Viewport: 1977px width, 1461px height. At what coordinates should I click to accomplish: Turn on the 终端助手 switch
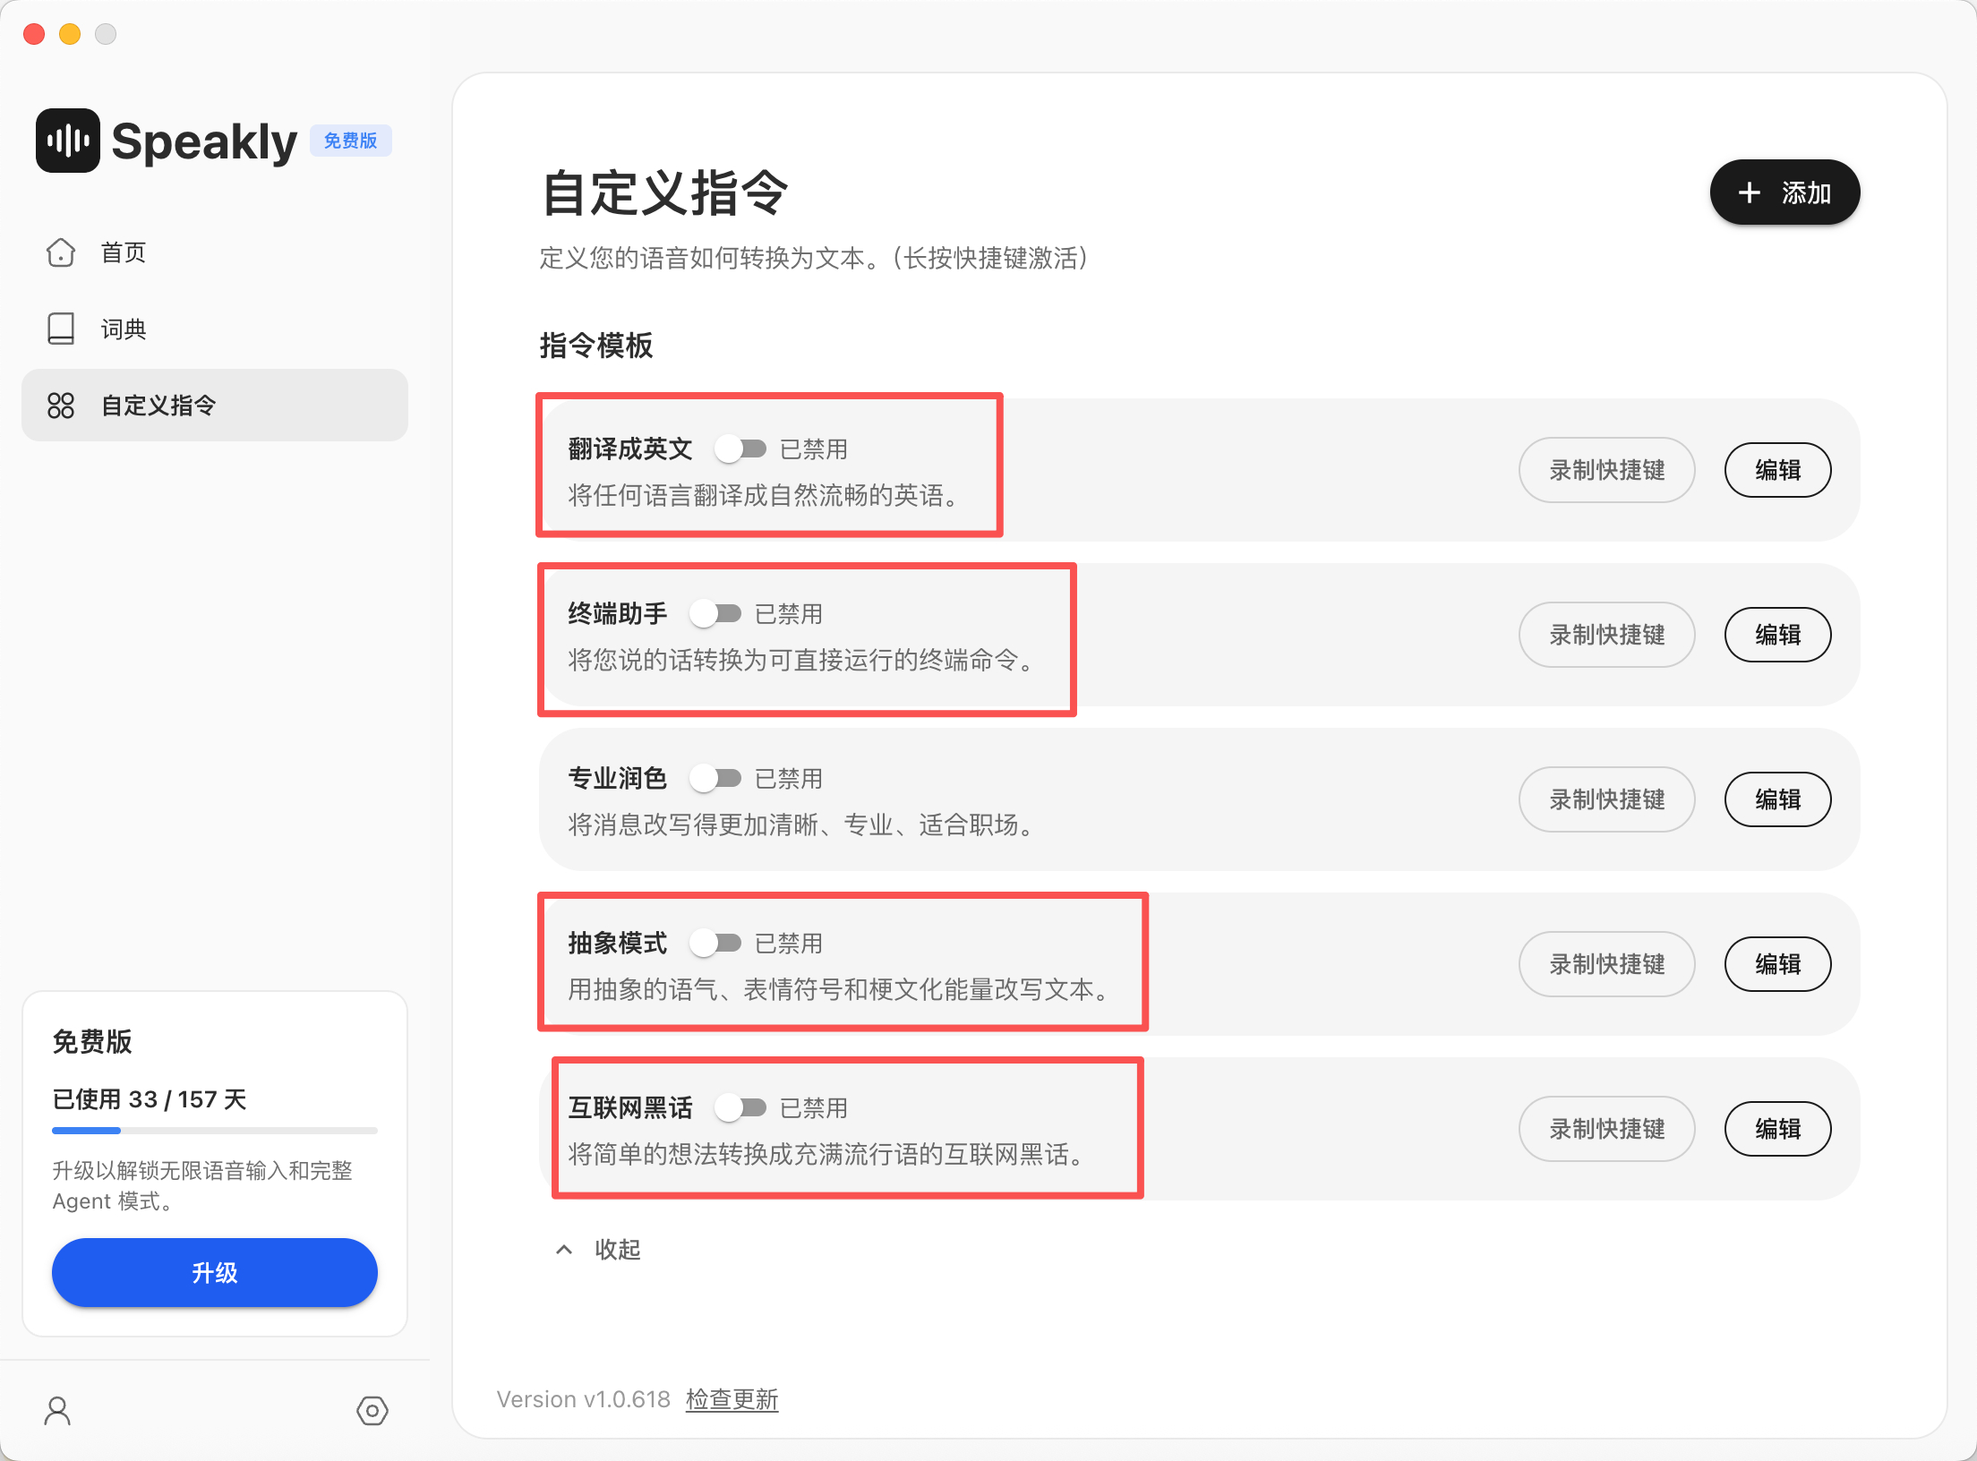click(715, 613)
